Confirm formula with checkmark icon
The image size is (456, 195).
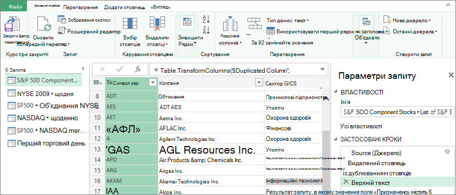click(119, 69)
